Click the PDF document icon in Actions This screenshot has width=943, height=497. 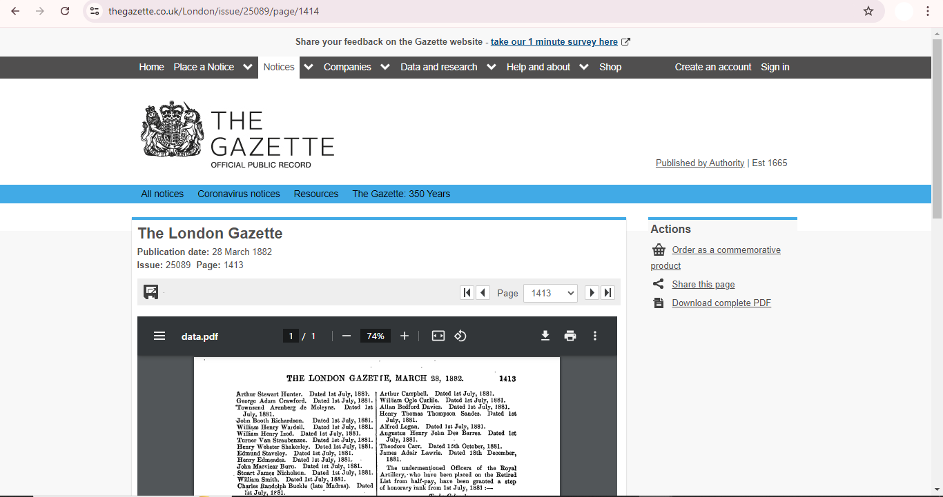click(659, 303)
